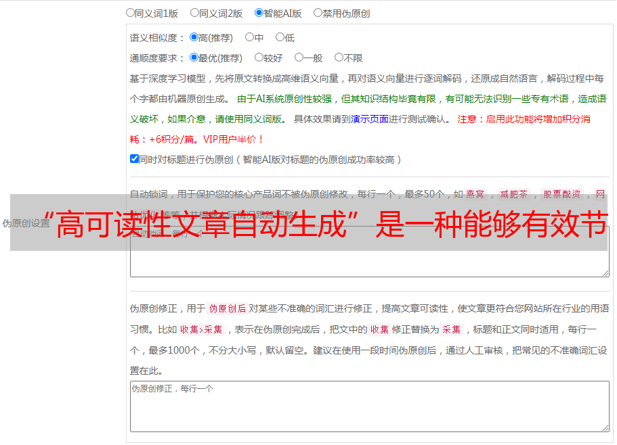Toggle 同时对标题进行伪原创 checkbox
Screen dimensions: 617x445
(134, 159)
